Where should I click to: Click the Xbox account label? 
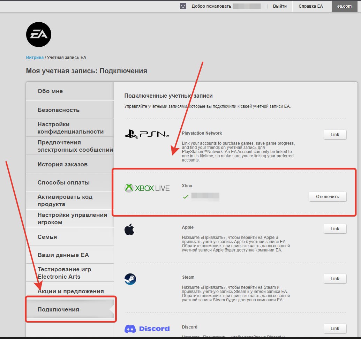(187, 186)
